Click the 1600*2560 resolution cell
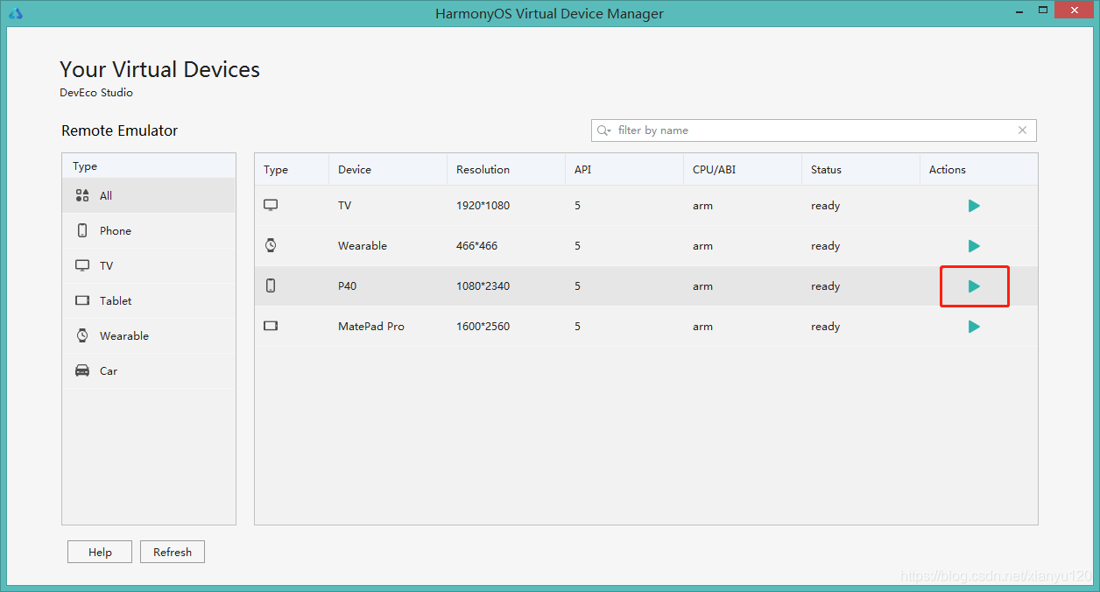1100x592 pixels. tap(483, 327)
